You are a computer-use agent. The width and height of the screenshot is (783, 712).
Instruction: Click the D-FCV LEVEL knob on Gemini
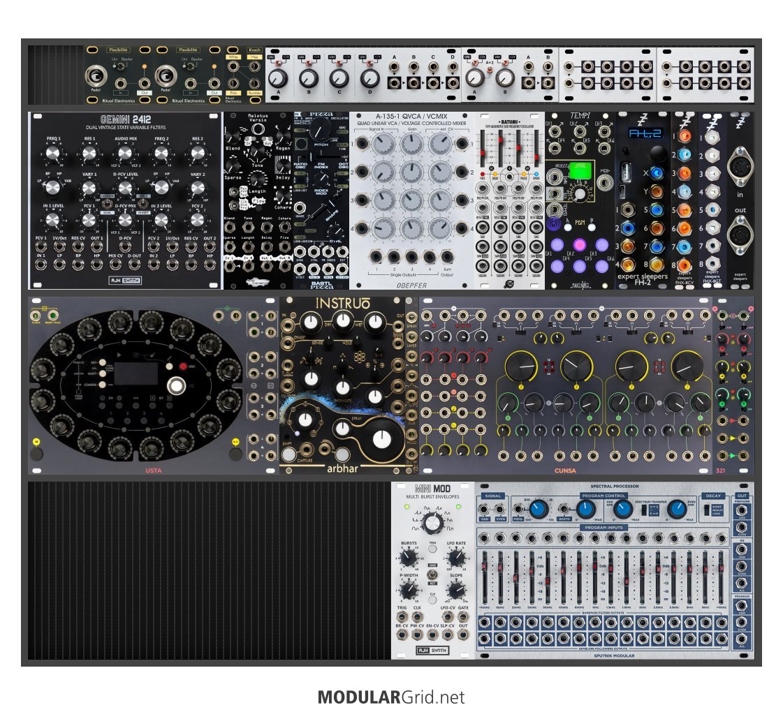[x=125, y=188]
